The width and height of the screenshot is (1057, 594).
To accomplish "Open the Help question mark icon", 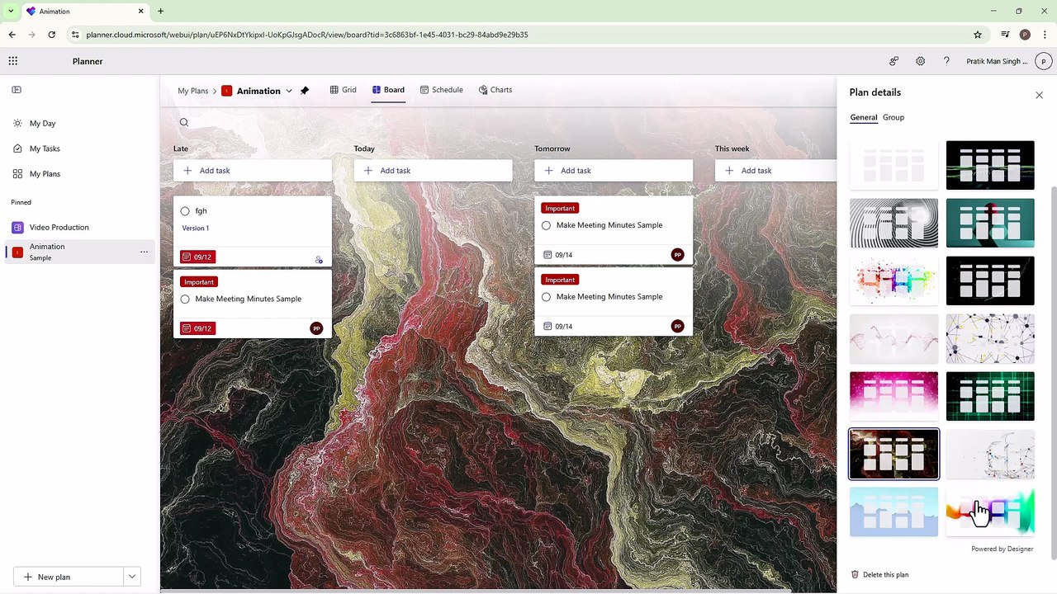I will click(x=946, y=61).
